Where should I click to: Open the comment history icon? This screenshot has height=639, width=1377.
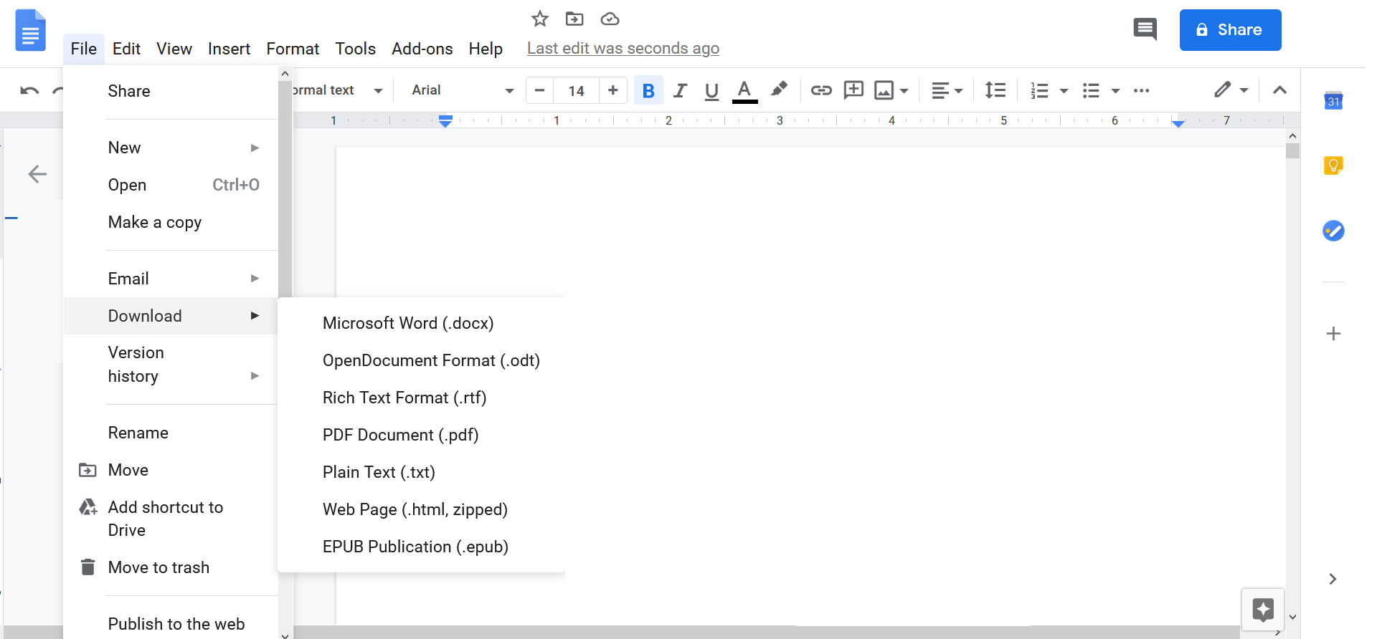coord(1145,29)
